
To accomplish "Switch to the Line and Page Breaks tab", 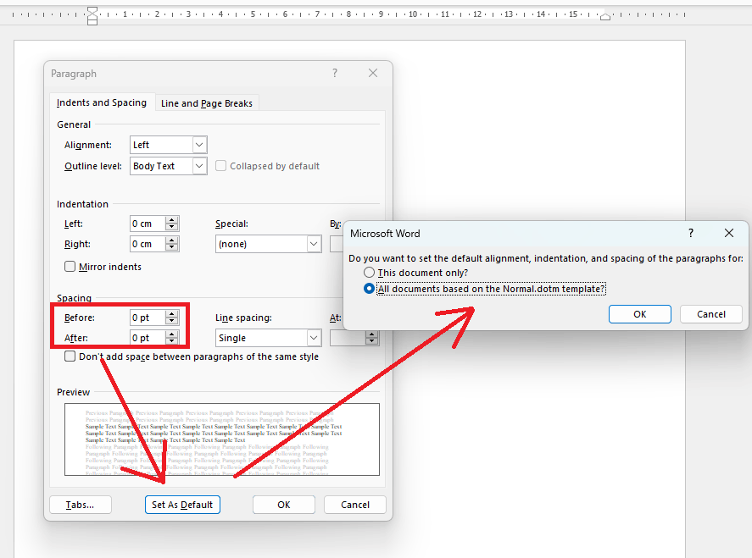I will (x=206, y=102).
